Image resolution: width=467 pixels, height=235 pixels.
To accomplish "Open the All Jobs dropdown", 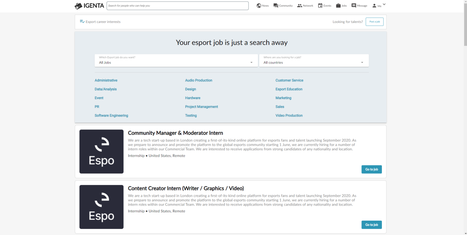I will tap(176, 61).
